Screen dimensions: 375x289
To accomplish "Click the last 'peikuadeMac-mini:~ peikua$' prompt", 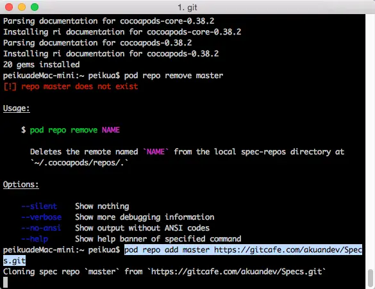I will pyautogui.click(x=62, y=250).
